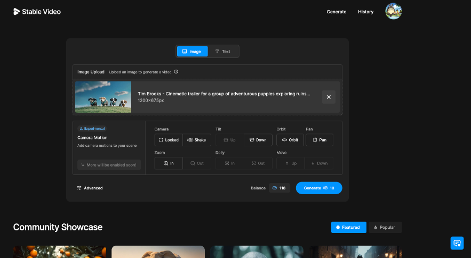Viewport: 471px width, 258px height.
Task: Switch to the Image generation tab
Action: click(x=192, y=52)
